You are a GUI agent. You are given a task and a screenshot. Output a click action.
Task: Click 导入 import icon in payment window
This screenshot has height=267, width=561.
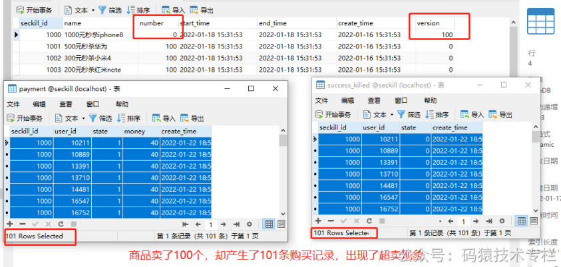coord(164,118)
